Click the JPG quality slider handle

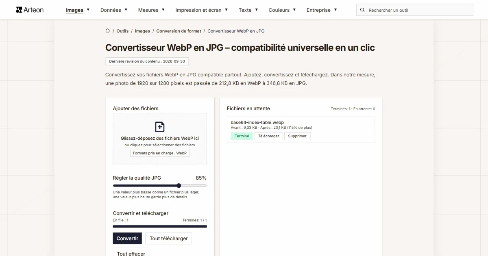tap(179, 186)
